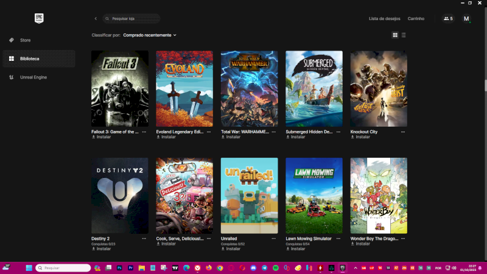Open more options for Knockout City
The width and height of the screenshot is (487, 274).
click(403, 132)
